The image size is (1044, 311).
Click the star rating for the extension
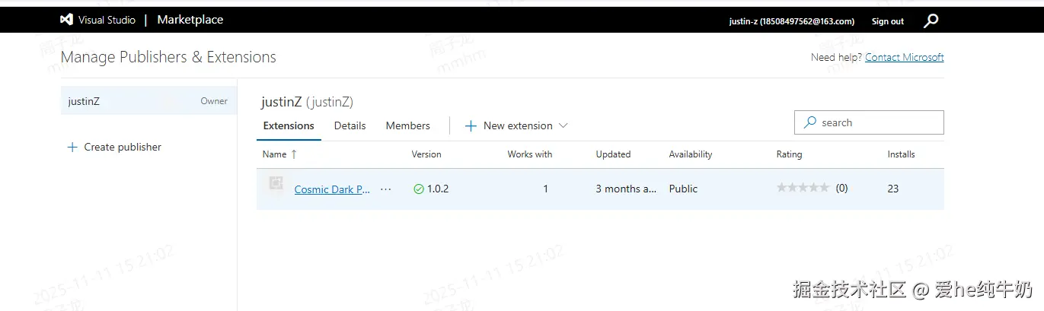pyautogui.click(x=803, y=189)
